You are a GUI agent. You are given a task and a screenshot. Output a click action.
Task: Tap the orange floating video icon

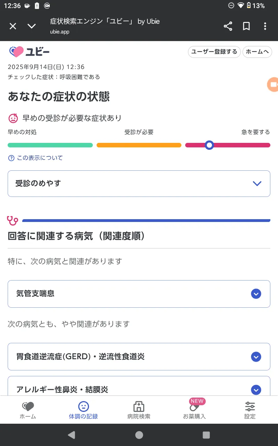click(x=273, y=84)
